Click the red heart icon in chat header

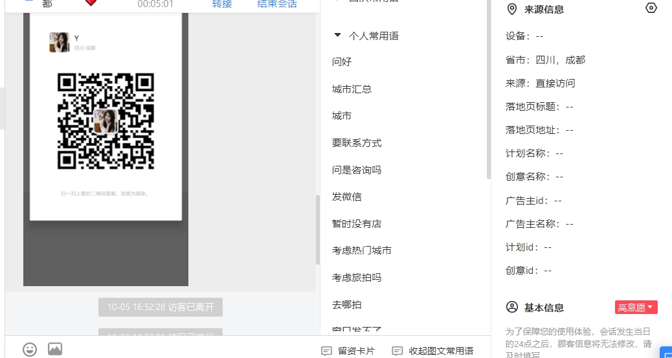point(91,2)
